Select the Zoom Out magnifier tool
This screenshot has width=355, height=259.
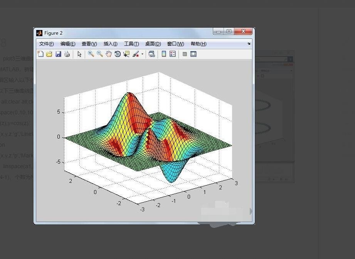click(100, 54)
